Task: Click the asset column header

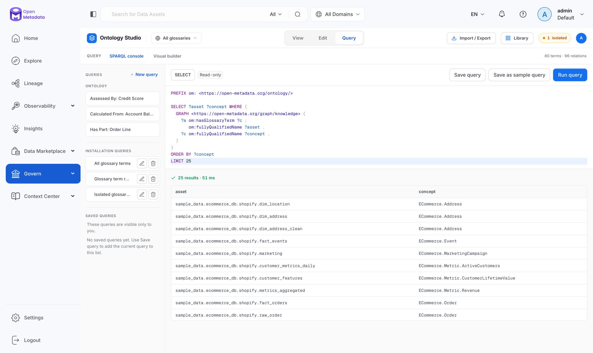Action: click(181, 192)
